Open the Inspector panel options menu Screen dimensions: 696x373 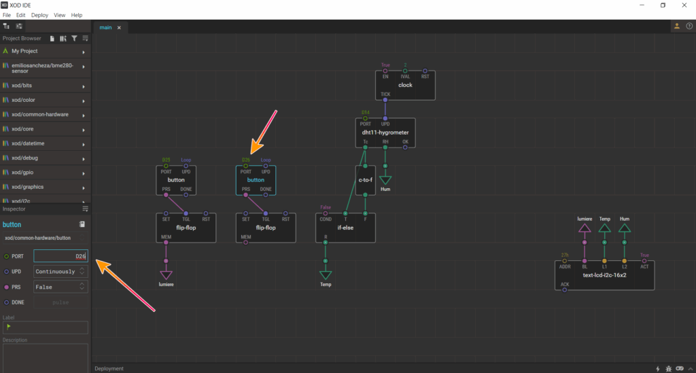coord(85,209)
